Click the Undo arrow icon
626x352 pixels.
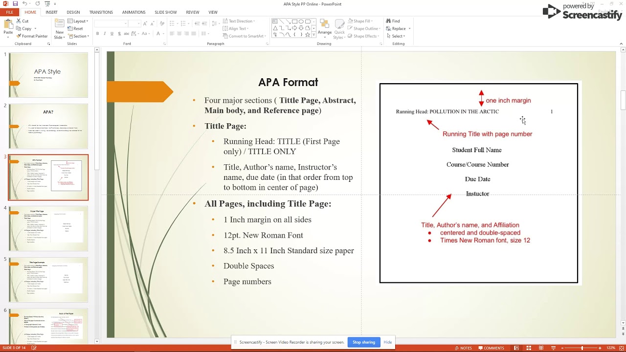[24, 3]
